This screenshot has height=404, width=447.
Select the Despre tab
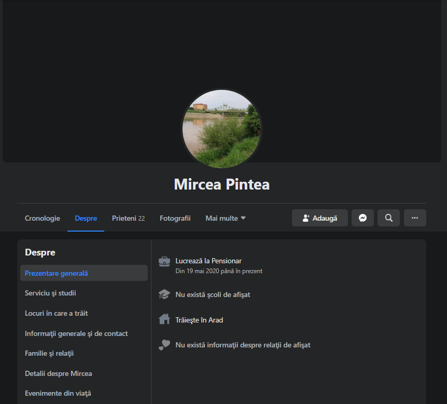pyautogui.click(x=86, y=218)
